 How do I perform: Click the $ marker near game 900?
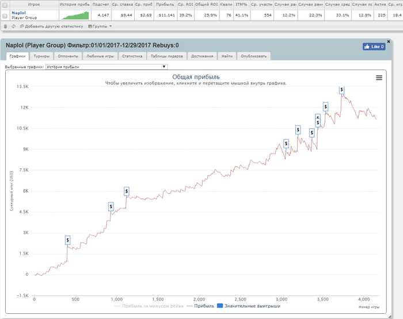coord(111,206)
